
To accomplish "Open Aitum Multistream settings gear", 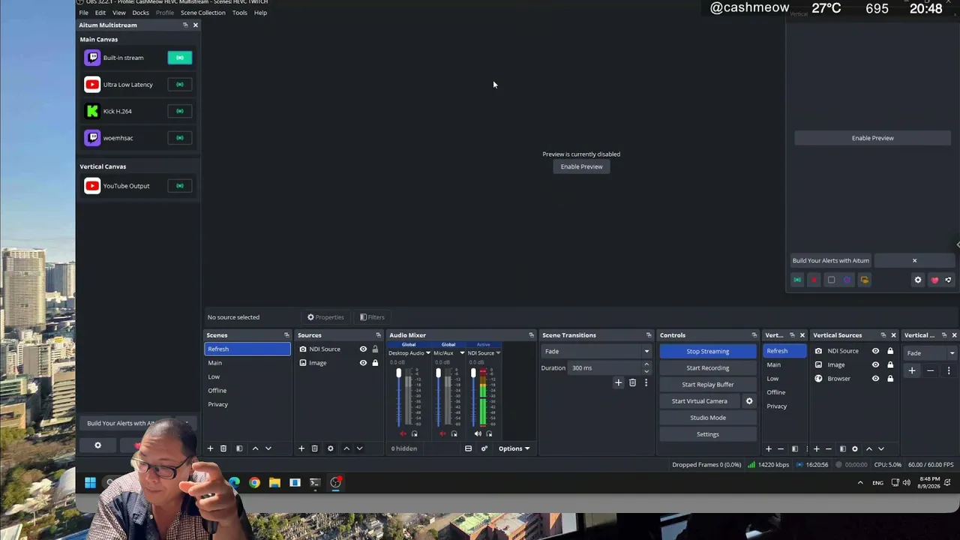I will (97, 445).
